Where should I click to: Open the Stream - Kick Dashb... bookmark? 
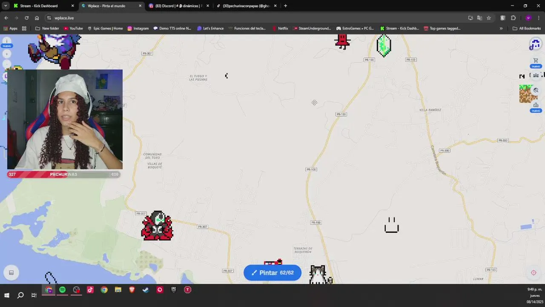(x=399, y=29)
